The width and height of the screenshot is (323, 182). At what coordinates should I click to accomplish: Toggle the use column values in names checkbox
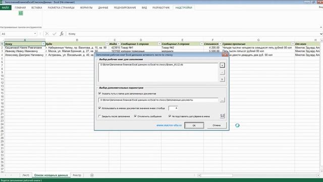coord(100,108)
